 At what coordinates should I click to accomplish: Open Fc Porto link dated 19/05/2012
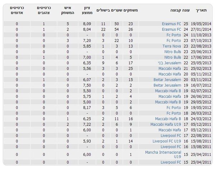[174, 107]
